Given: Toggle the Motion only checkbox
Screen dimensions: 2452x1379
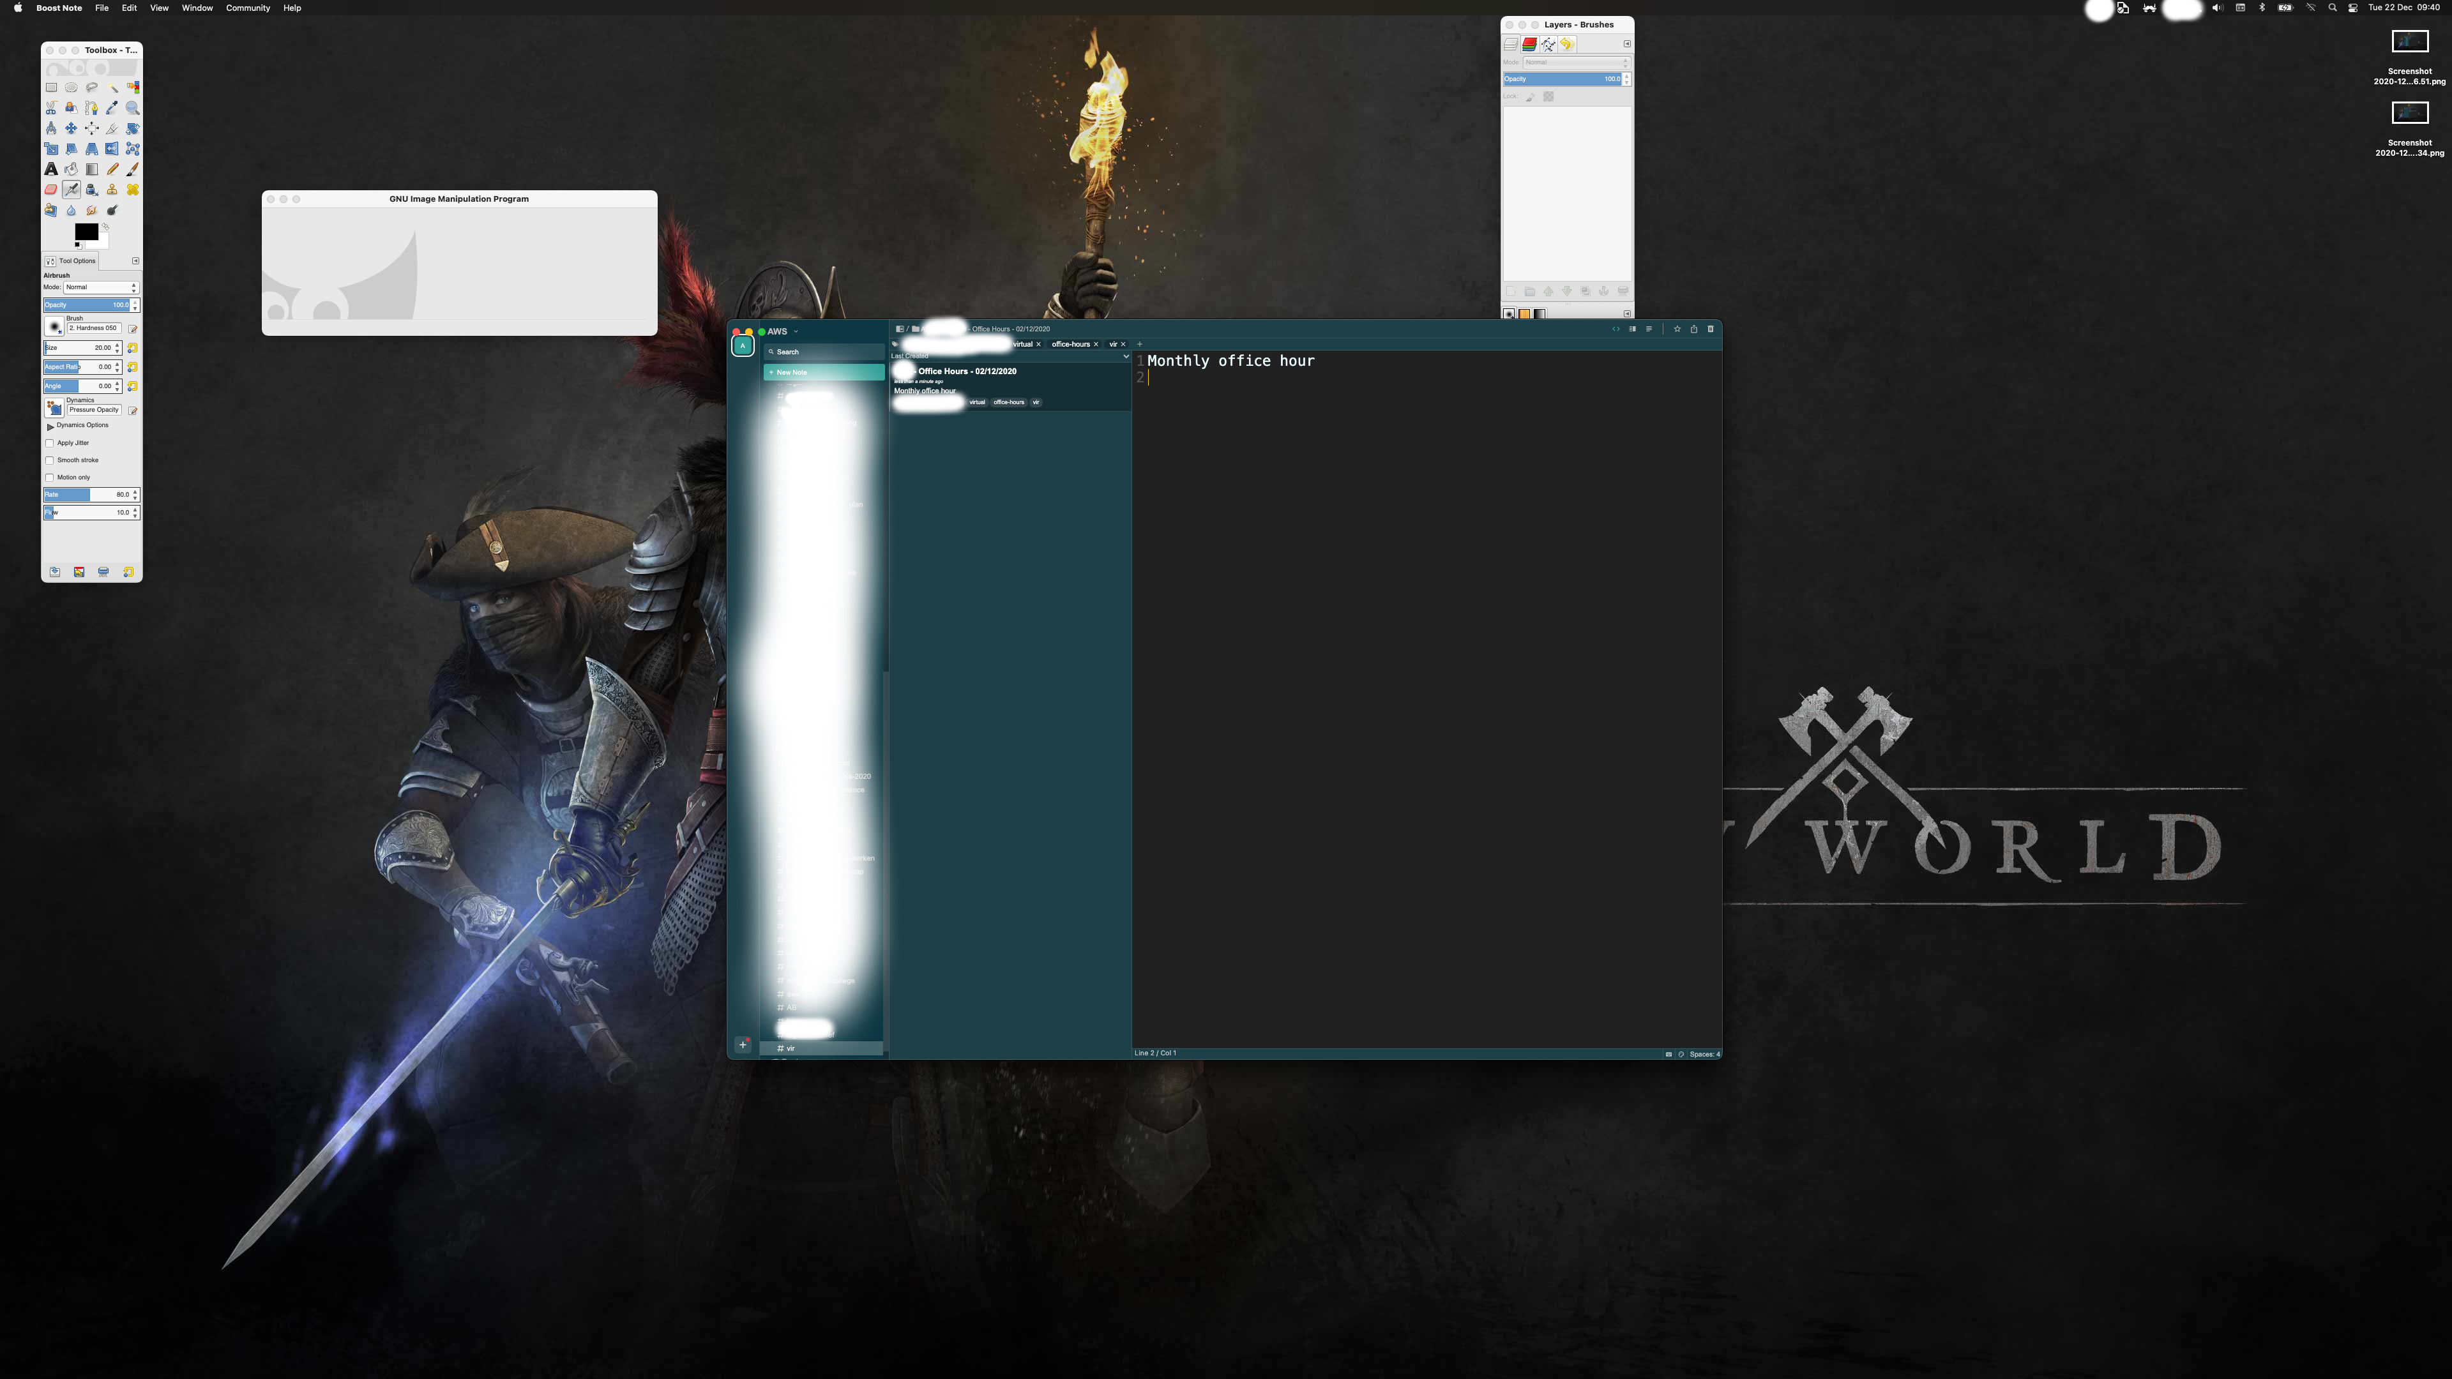Looking at the screenshot, I should [50, 478].
